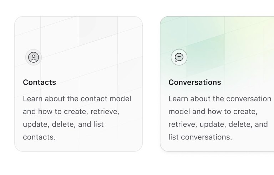Open the Conversations heading link
This screenshot has height=175, width=274.
[195, 82]
